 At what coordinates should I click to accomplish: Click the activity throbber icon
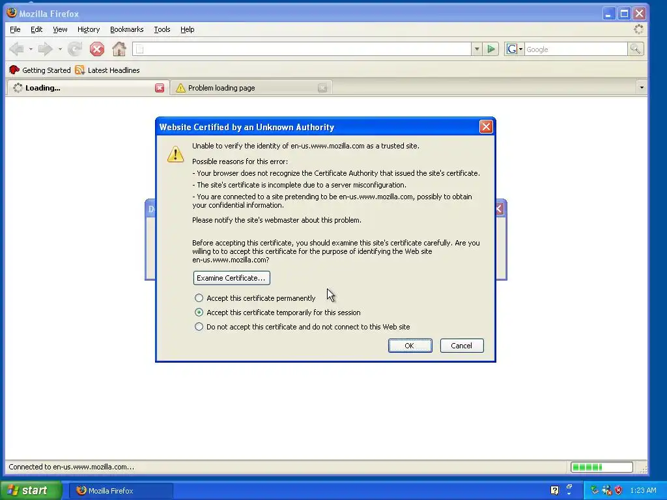638,29
